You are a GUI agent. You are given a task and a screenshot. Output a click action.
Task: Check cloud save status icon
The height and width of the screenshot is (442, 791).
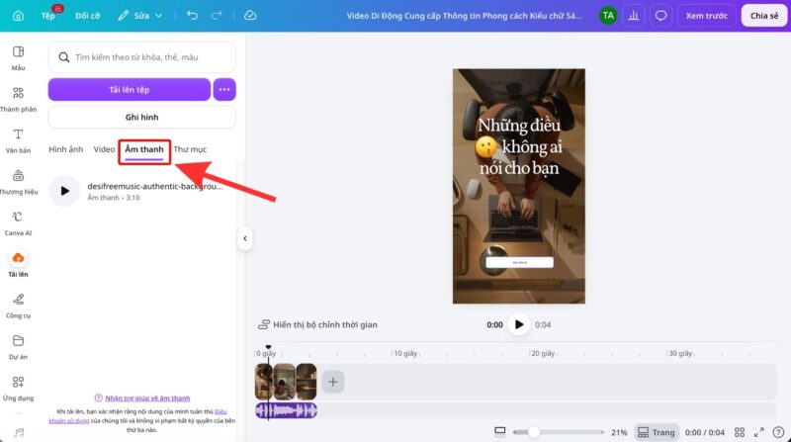tap(250, 16)
